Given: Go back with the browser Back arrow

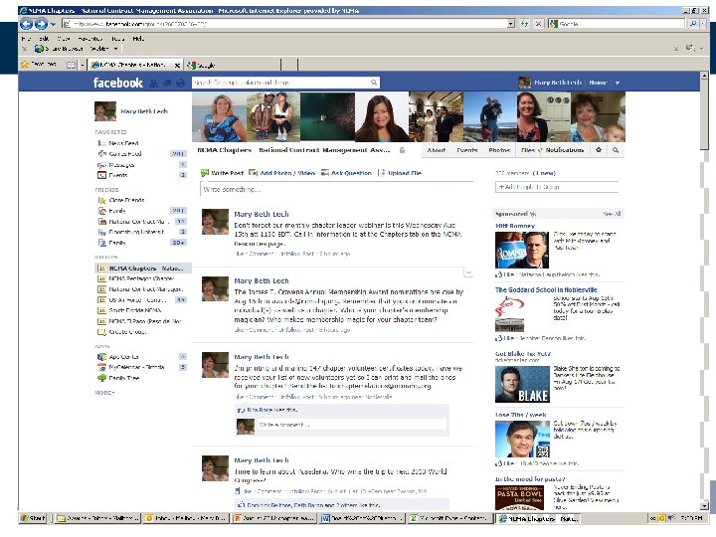Looking at the screenshot, I should point(27,24).
